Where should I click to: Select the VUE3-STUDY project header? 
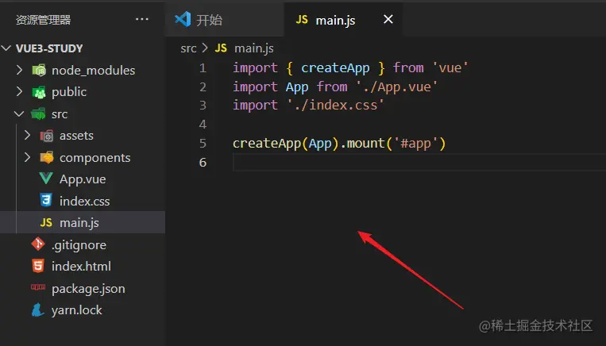[49, 48]
